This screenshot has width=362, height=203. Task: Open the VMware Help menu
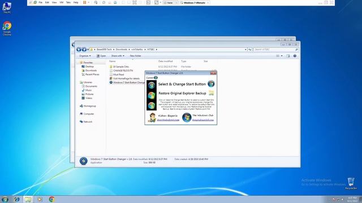(76, 2)
